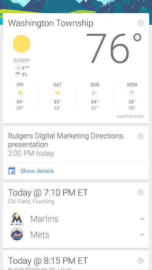This screenshot has height=270, width=152.
Task: Tap info icon on Marlins vs Mets card
Action: [x=141, y=193]
